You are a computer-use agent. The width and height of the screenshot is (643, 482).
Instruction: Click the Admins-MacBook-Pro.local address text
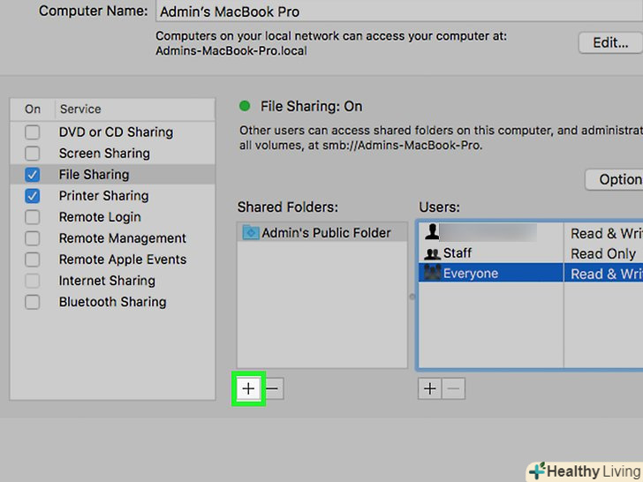click(231, 51)
